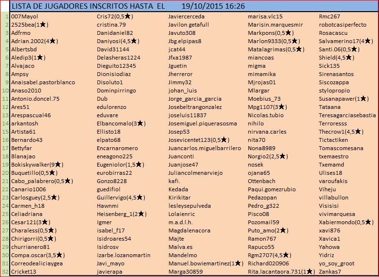This screenshot has height=277, width=379.
Task: Select the row number 16 header
Action: point(5,140)
